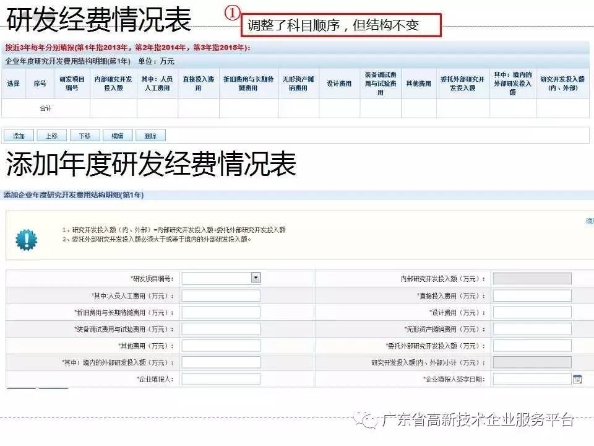The image size is (594, 446).
Task: Click the 上移 button
Action: tap(51, 136)
